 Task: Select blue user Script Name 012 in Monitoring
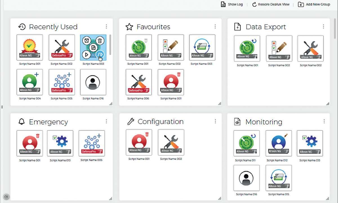[x=279, y=143]
